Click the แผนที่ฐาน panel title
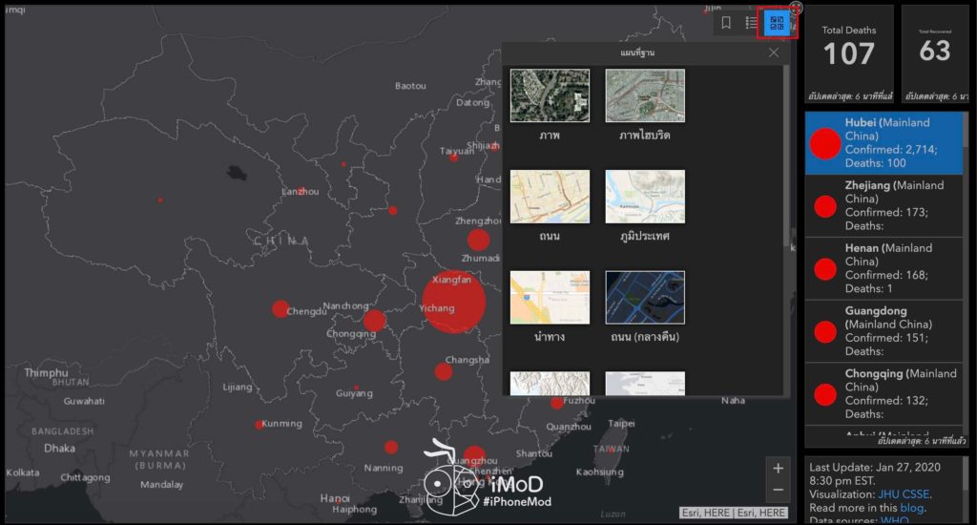The height and width of the screenshot is (525, 977). tap(637, 53)
